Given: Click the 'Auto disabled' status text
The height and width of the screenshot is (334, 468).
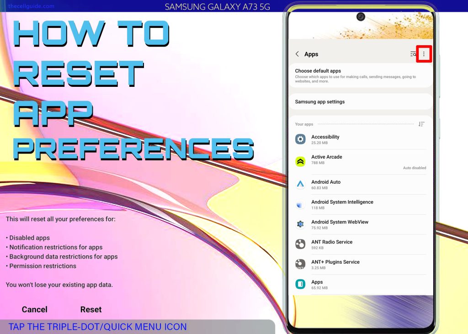Looking at the screenshot, I should click(415, 168).
